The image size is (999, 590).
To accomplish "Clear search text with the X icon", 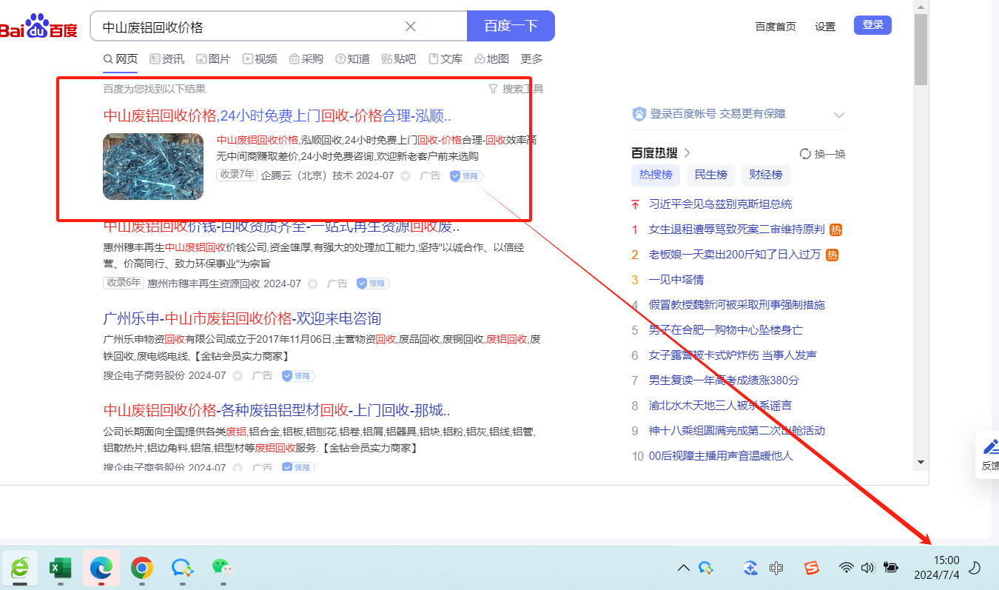I will click(411, 27).
